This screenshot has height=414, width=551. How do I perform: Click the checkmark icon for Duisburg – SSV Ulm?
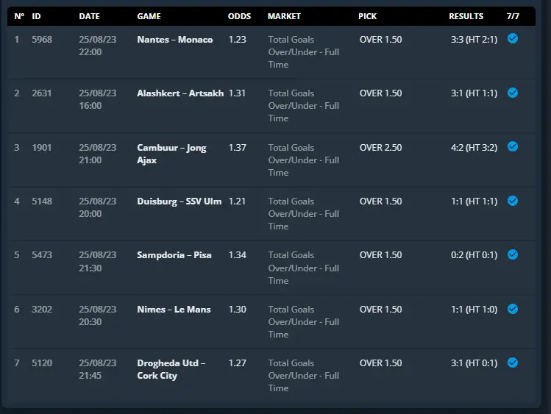point(512,201)
